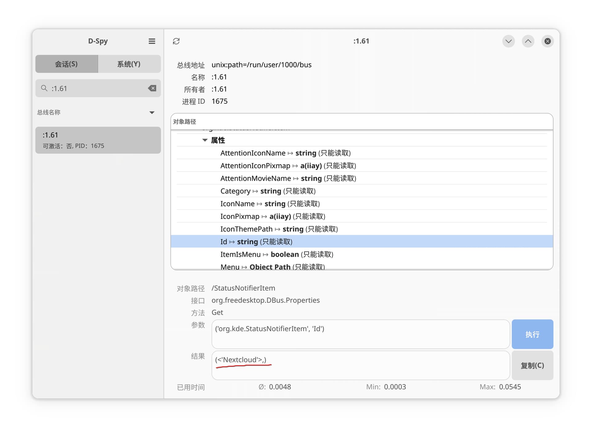
Task: Select the AttentionIconPixmap property row
Action: [x=362, y=166]
